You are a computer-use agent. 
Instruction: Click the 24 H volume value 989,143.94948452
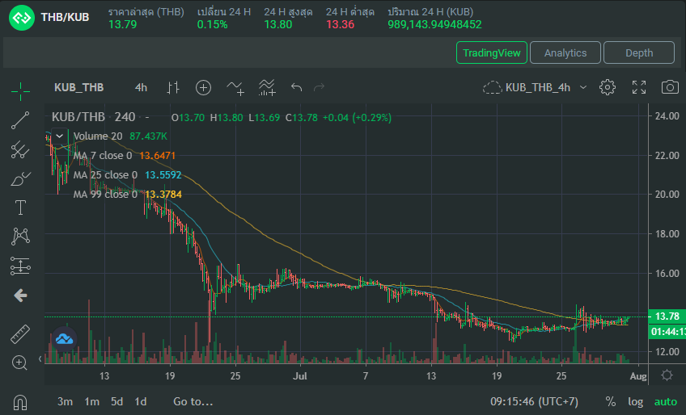tap(434, 24)
